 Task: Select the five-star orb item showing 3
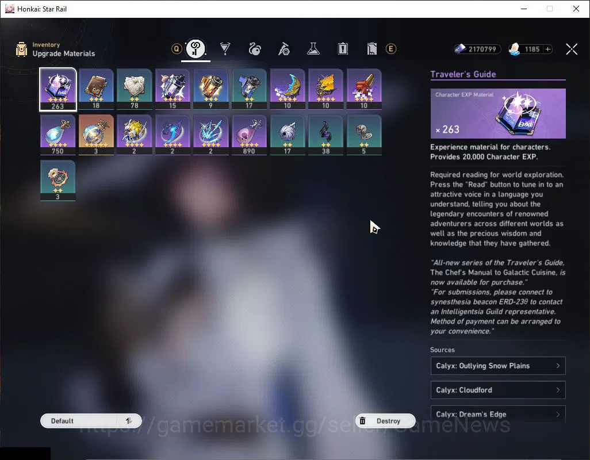tap(97, 135)
